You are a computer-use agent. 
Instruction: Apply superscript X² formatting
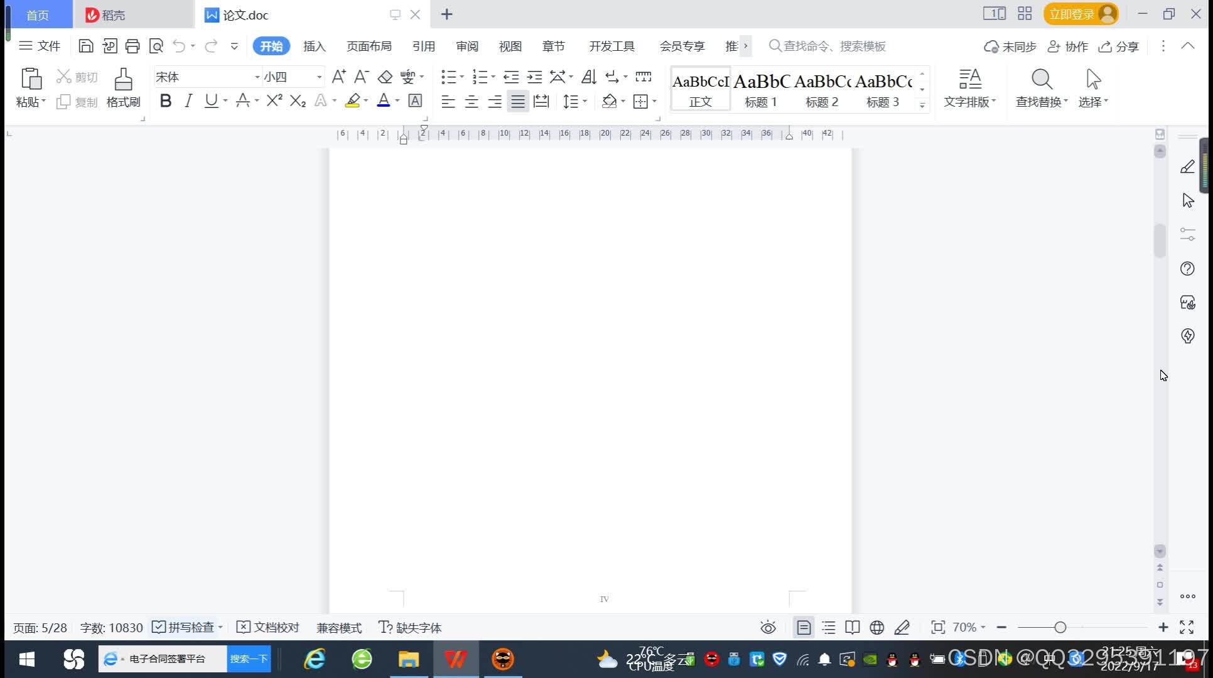pos(274,100)
